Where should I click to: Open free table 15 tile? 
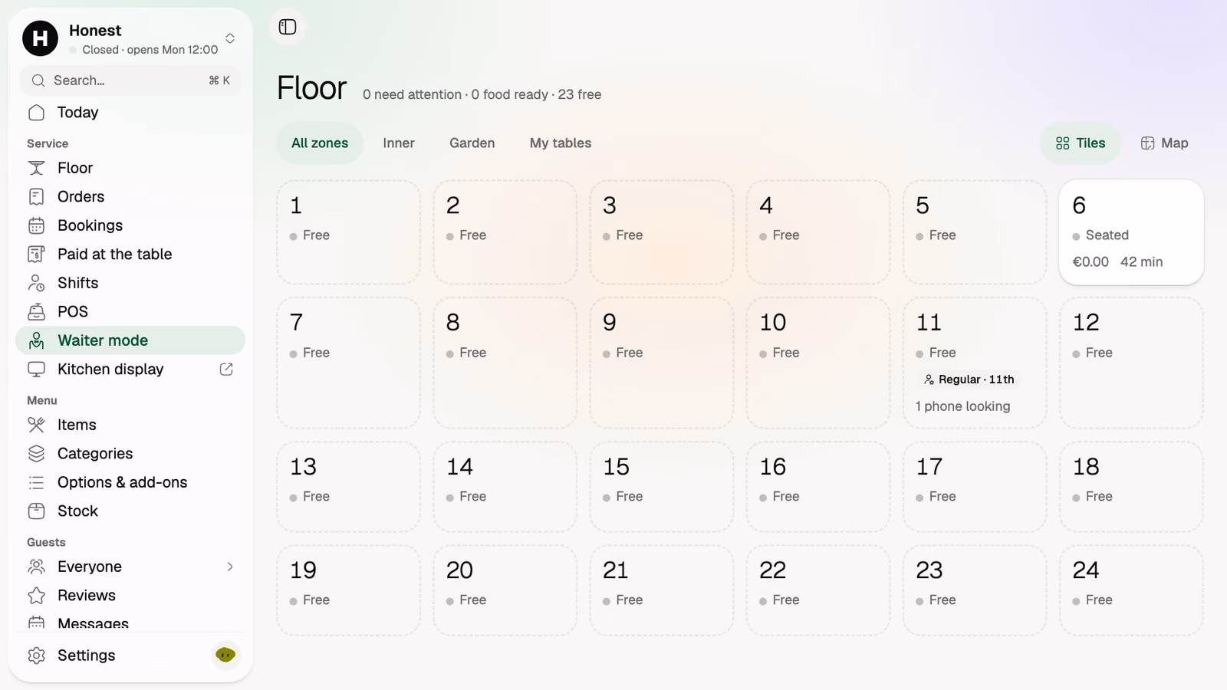pyautogui.click(x=662, y=487)
